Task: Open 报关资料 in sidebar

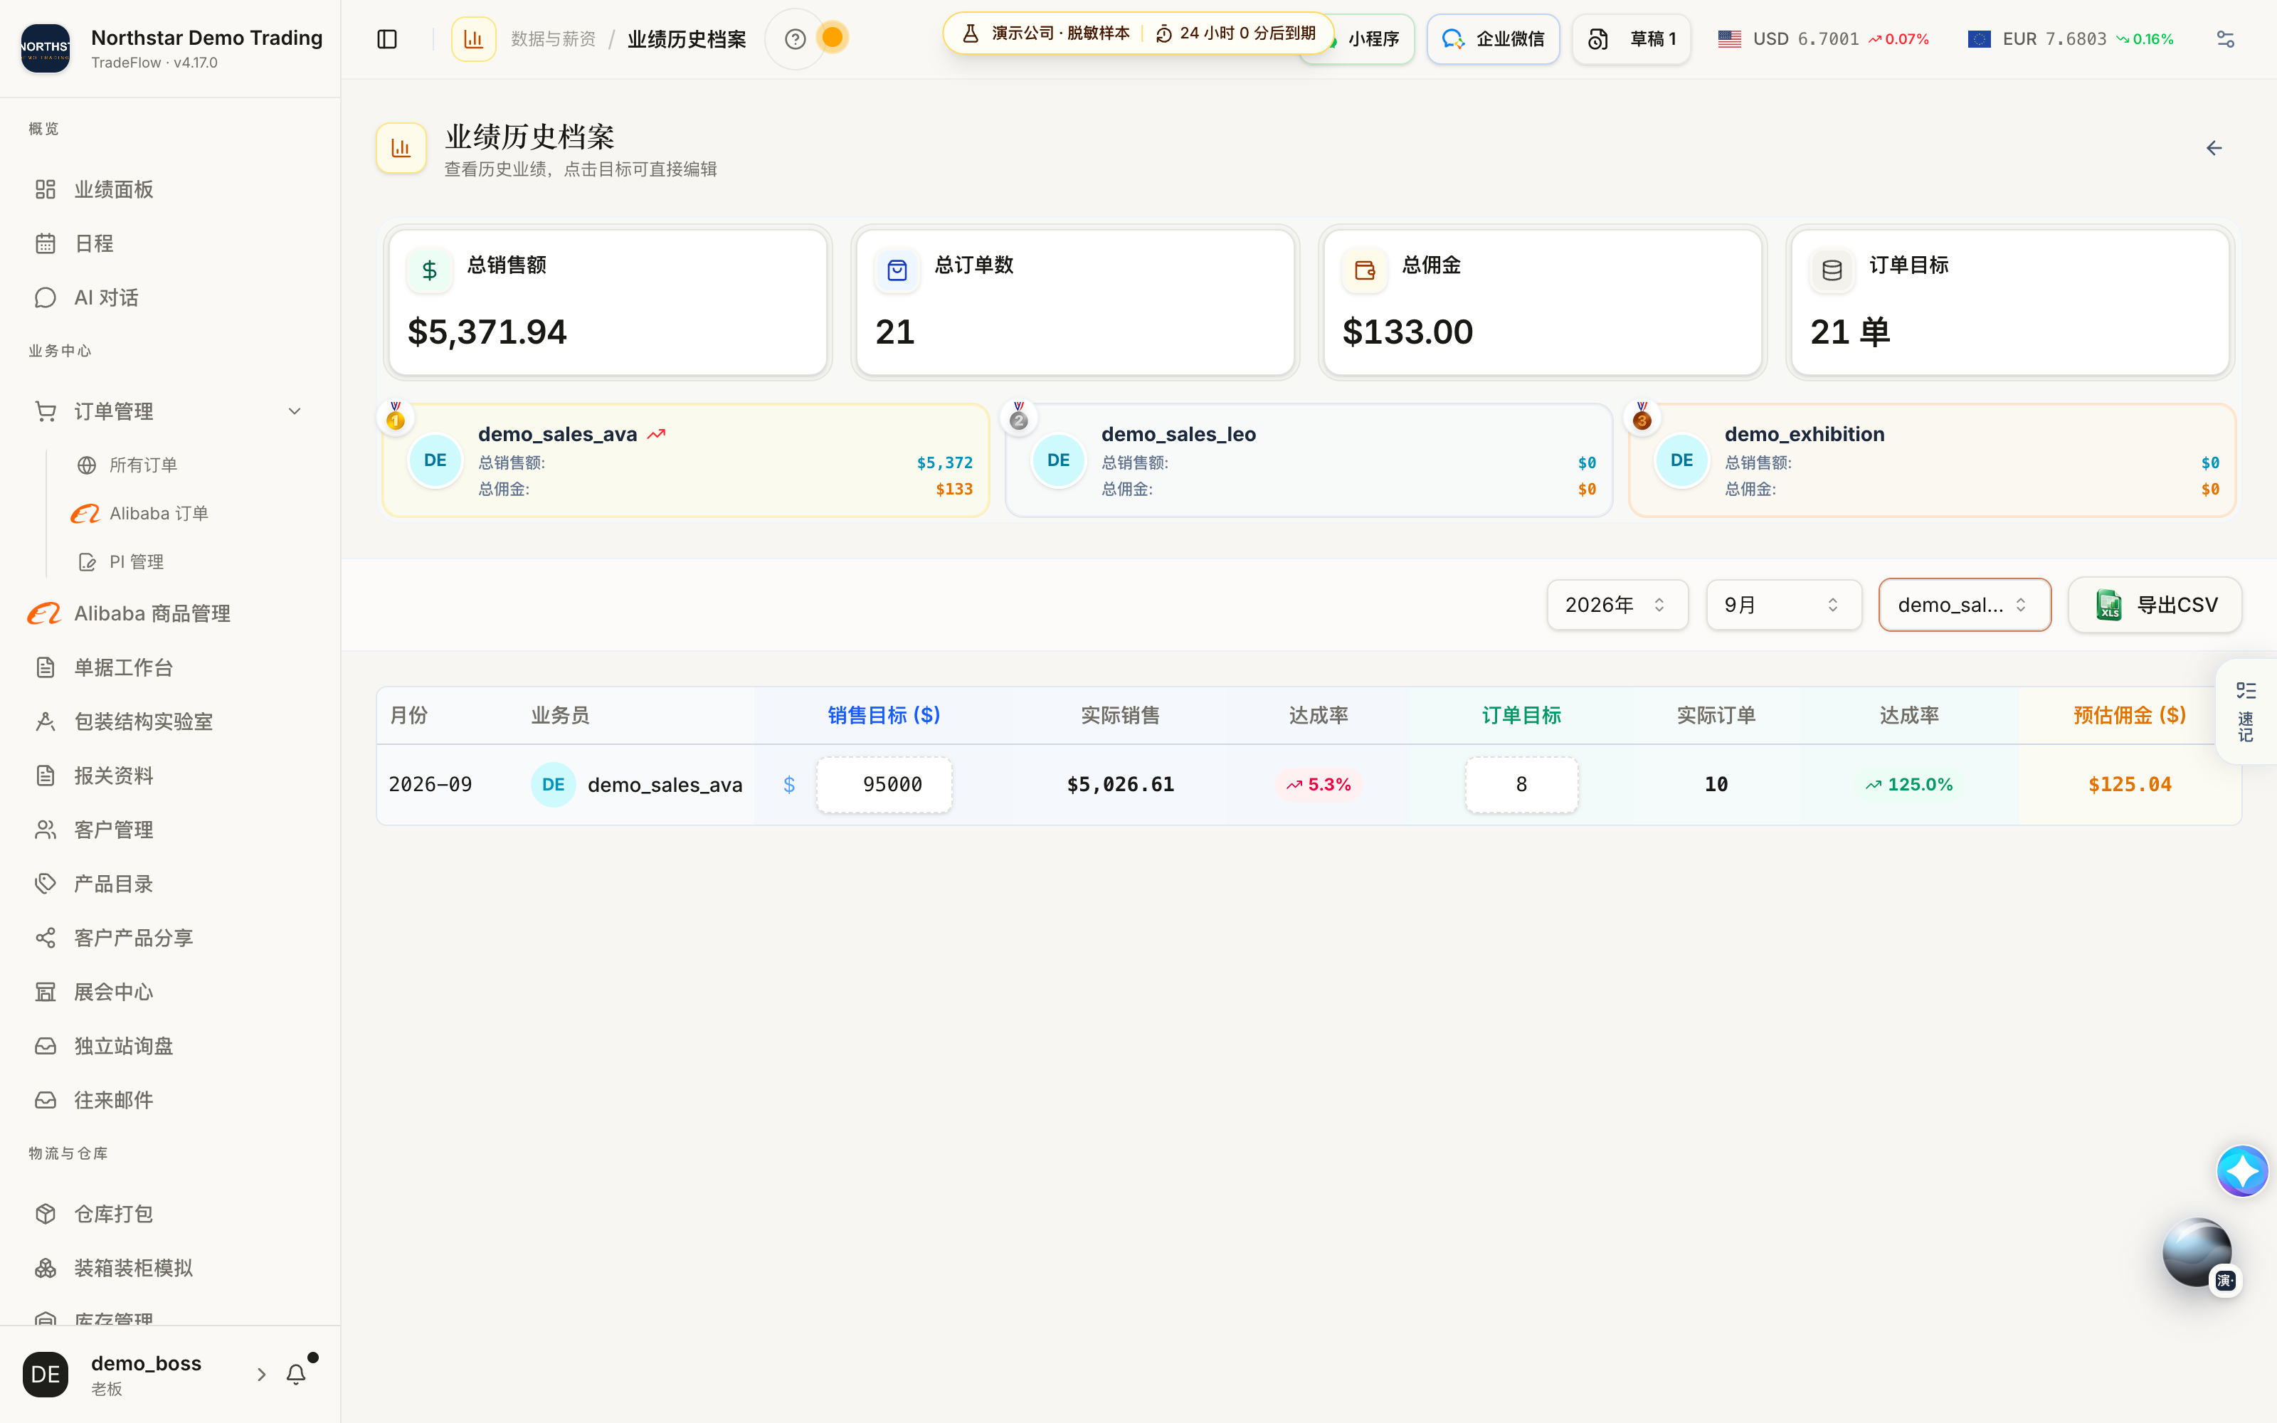Action: [169, 776]
